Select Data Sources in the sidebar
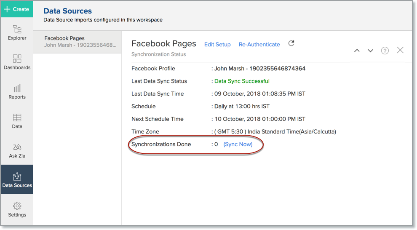The image size is (417, 230). point(17,179)
